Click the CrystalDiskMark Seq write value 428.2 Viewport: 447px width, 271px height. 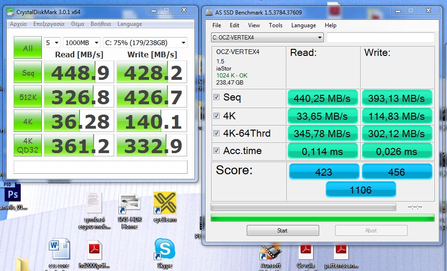point(152,72)
